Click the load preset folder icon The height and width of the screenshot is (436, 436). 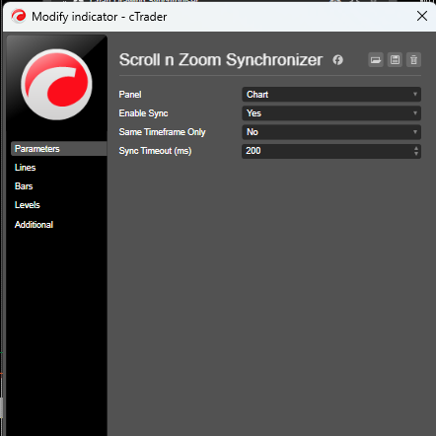(x=376, y=60)
